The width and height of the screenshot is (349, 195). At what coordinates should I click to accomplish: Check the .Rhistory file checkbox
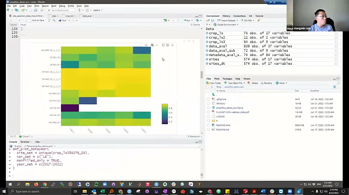tap(208, 103)
